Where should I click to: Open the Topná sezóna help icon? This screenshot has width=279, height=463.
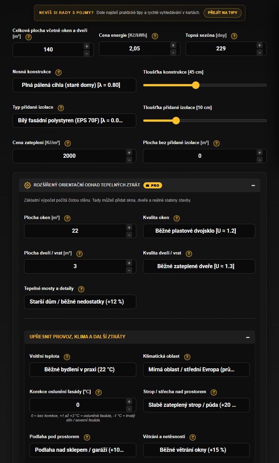click(x=234, y=36)
